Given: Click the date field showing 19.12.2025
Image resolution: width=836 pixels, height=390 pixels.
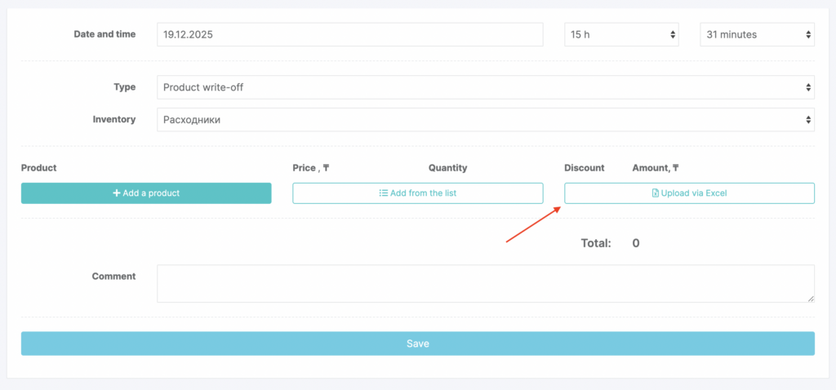Looking at the screenshot, I should [349, 34].
